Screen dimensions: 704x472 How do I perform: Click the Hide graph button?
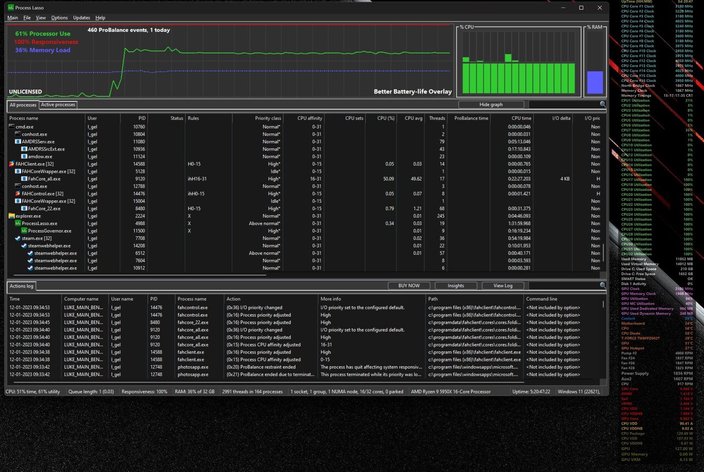coord(491,105)
